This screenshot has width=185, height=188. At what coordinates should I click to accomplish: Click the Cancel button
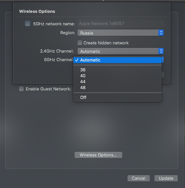[x=139, y=178]
